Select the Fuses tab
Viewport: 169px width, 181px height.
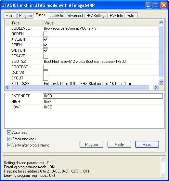[41, 15]
